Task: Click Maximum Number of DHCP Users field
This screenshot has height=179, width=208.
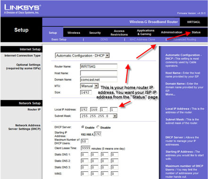Action: pyautogui.click(x=84, y=141)
